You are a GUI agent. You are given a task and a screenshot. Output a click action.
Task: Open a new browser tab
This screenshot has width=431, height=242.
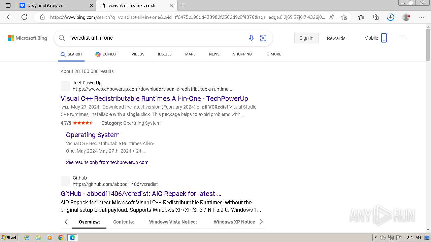tap(183, 5)
